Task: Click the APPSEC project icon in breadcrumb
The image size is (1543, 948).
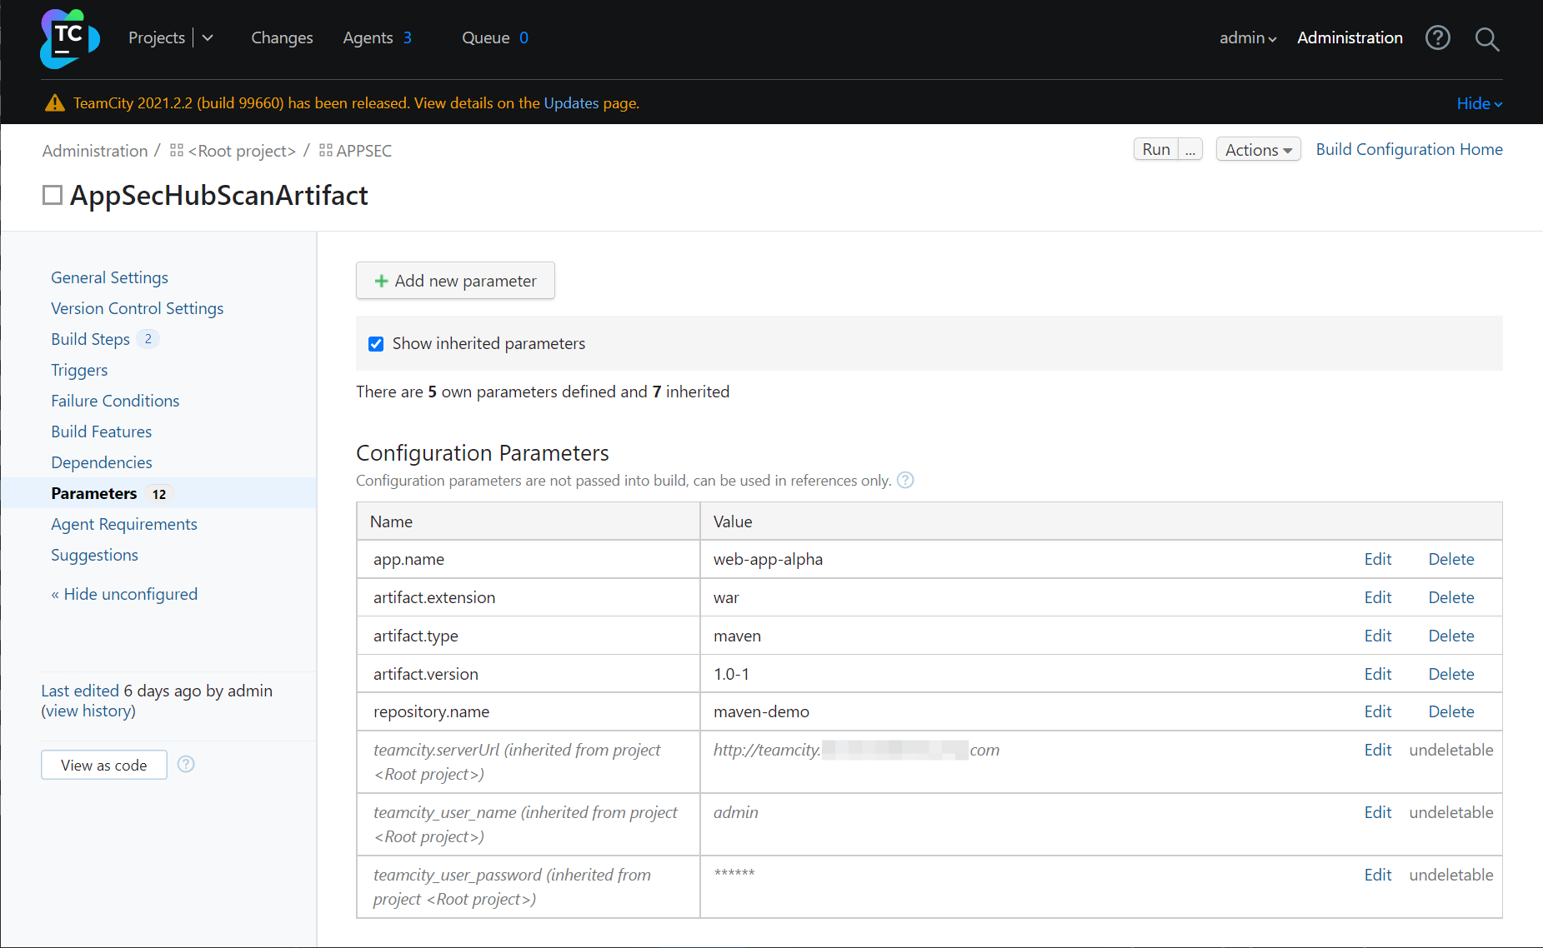Action: tap(326, 150)
